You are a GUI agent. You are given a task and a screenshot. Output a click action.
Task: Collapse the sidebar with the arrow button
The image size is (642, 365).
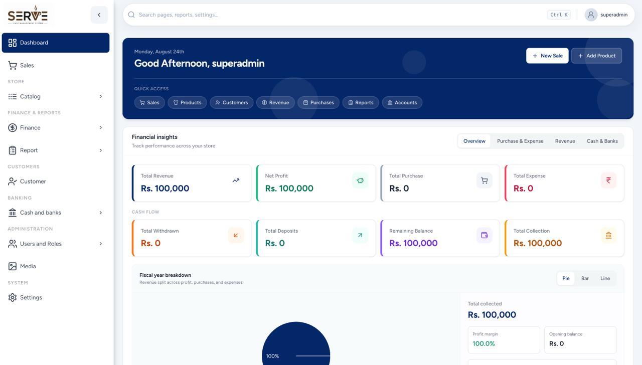tap(99, 15)
